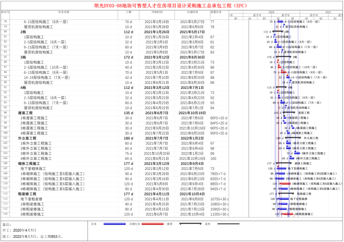The width and height of the screenshot is (344, 242).
Task: Click the red 3栋粗装修施工 Gantt bar
Action: tap(288, 214)
